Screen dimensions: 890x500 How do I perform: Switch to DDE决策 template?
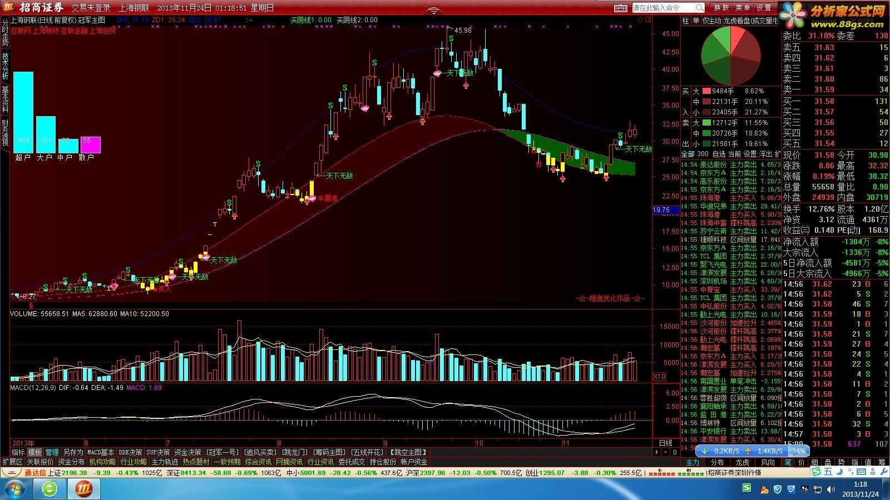[131, 452]
